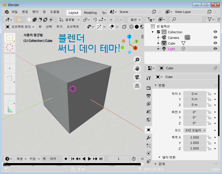The width and height of the screenshot is (222, 174).
Task: Open the World properties tab (globe icon)
Action: tap(149, 120)
